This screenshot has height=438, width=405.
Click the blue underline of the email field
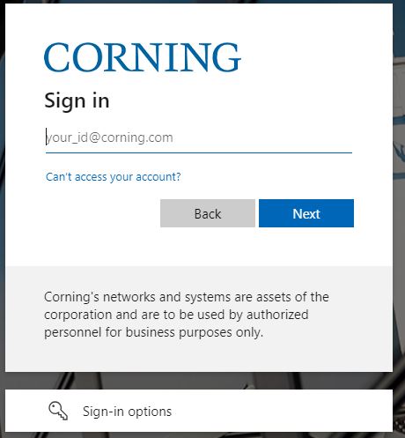pyautogui.click(x=199, y=152)
